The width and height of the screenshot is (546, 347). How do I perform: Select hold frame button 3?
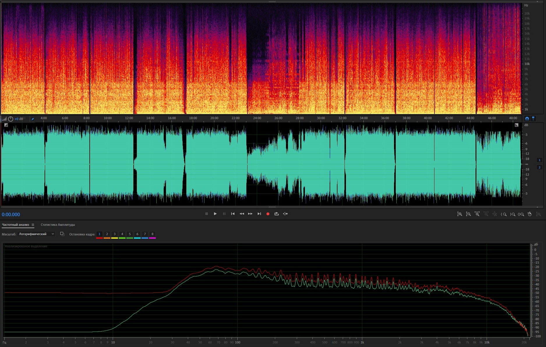point(114,234)
